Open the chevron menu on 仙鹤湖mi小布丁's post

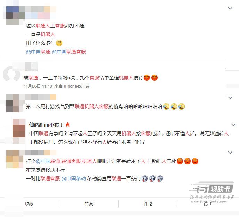pyautogui.click(x=233, y=125)
